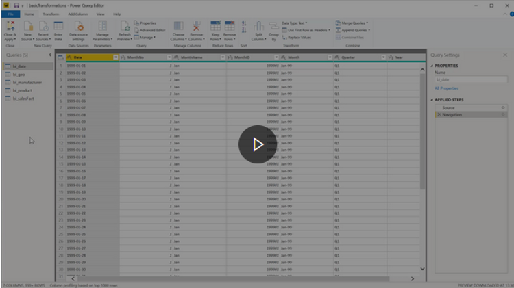Play the video with the center play button
Viewport: 514px width, 288px height.
pyautogui.click(x=257, y=144)
